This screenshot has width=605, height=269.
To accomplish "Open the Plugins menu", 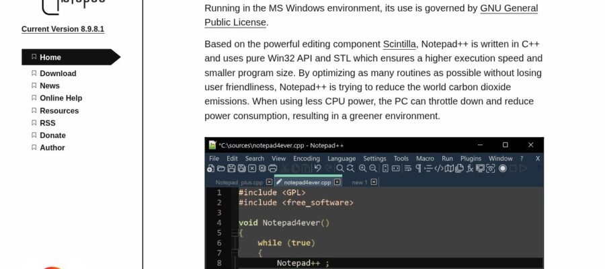I will pyautogui.click(x=471, y=159).
